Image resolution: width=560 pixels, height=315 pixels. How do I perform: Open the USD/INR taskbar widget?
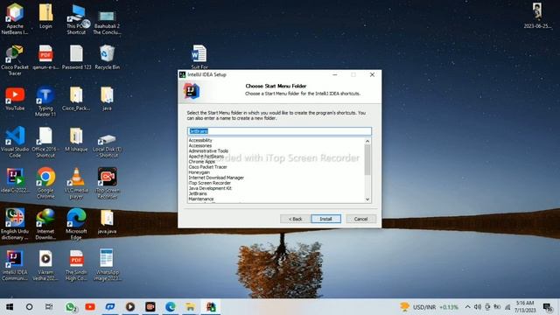pos(429,307)
